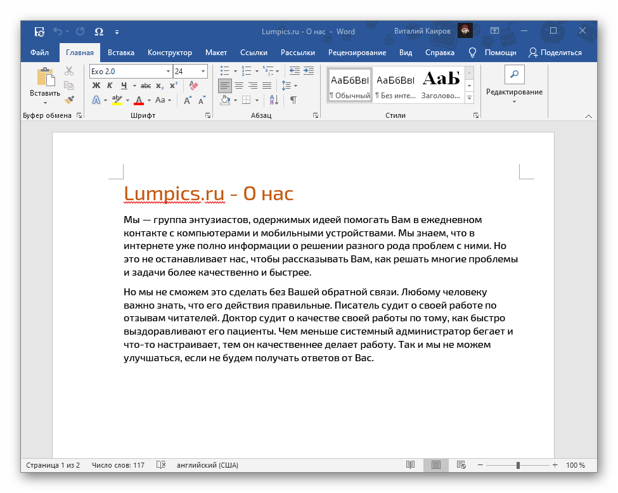Toggle italic К formatting
The image size is (618, 493).
(110, 86)
